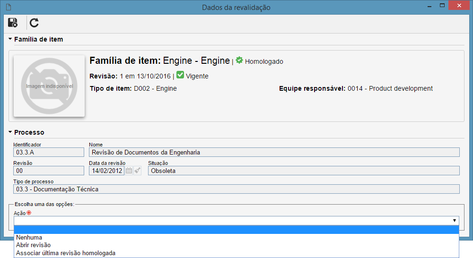Image resolution: width=473 pixels, height=258 pixels.
Task: Click the clear date eraser icon
Action: coord(138,171)
